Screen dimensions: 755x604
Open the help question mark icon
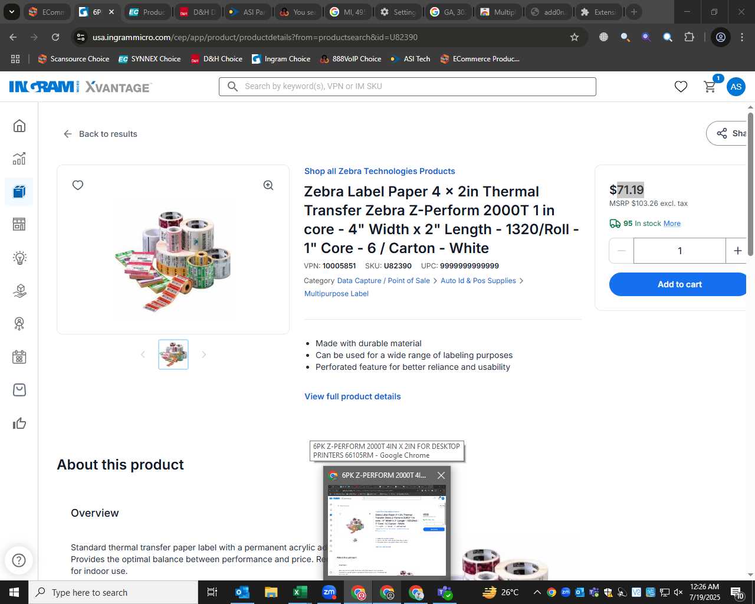coord(19,560)
